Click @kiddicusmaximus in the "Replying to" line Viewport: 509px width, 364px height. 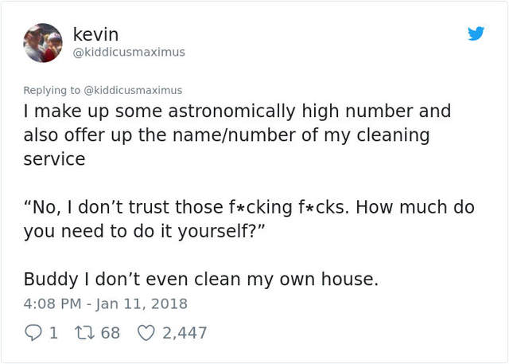tap(134, 90)
